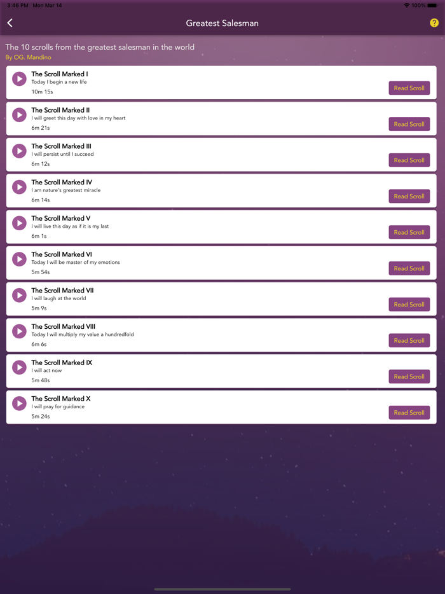Read Scroll for The Scroll Marked VIII
This screenshot has height=594, width=445.
click(x=409, y=340)
